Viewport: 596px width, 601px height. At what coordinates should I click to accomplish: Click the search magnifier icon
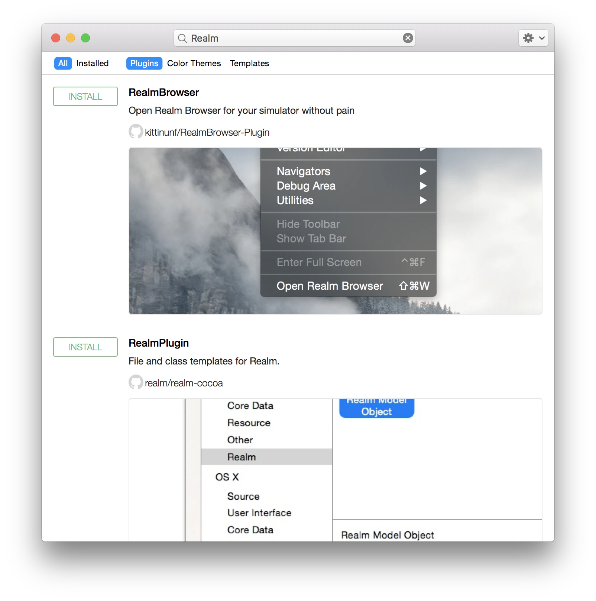[182, 38]
